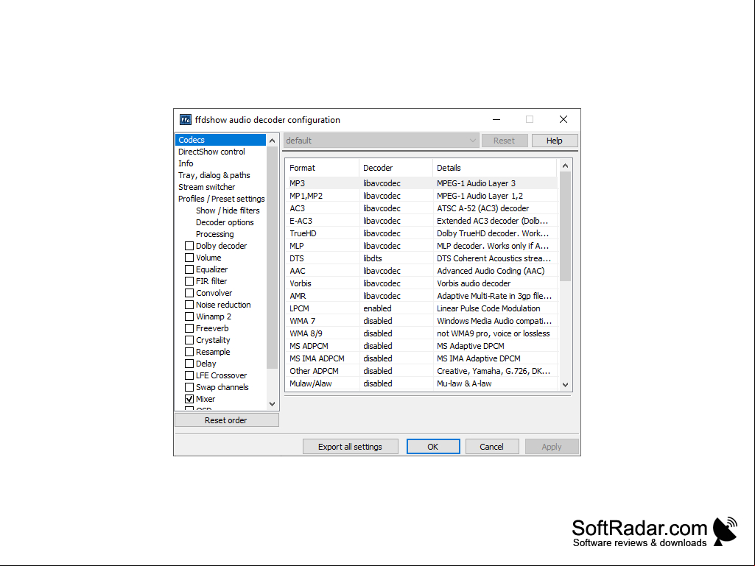Select Profiles / Preset settings
The height and width of the screenshot is (566, 755).
(221, 199)
